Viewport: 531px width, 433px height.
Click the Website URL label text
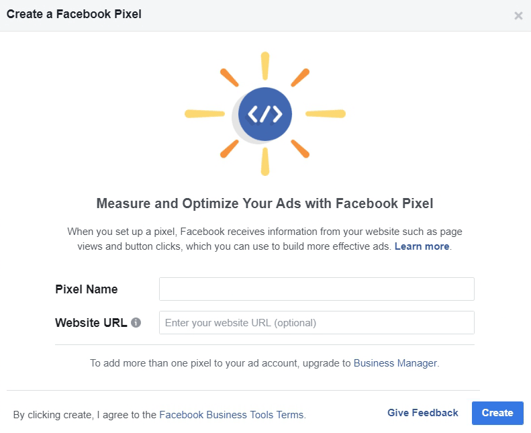(x=91, y=322)
